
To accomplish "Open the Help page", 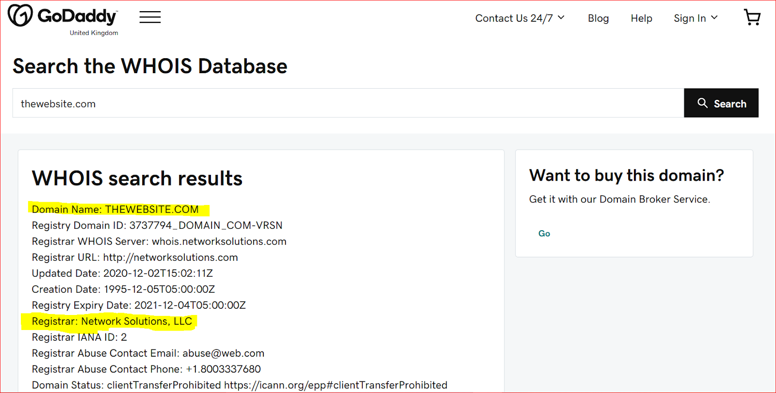I will pyautogui.click(x=641, y=18).
